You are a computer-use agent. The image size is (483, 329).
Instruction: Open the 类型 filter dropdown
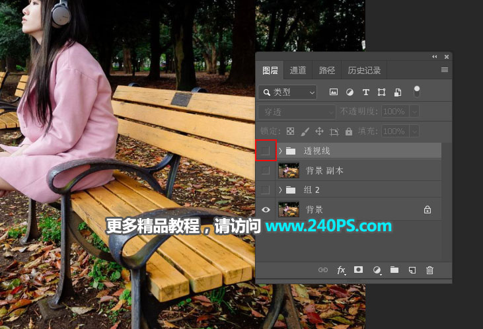click(x=287, y=92)
